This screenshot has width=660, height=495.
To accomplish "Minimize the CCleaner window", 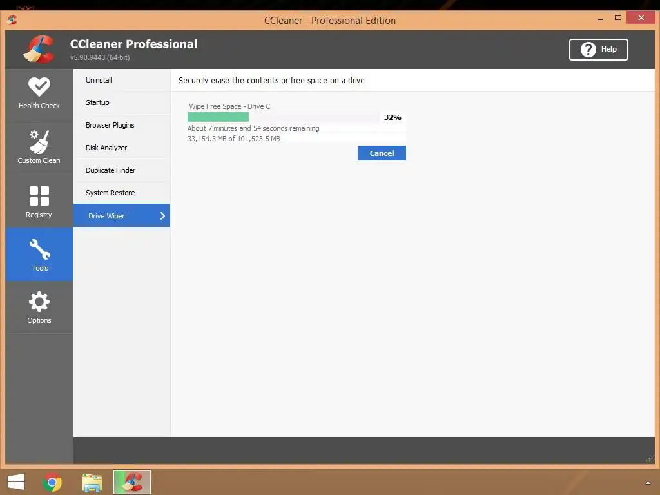I will (601, 19).
